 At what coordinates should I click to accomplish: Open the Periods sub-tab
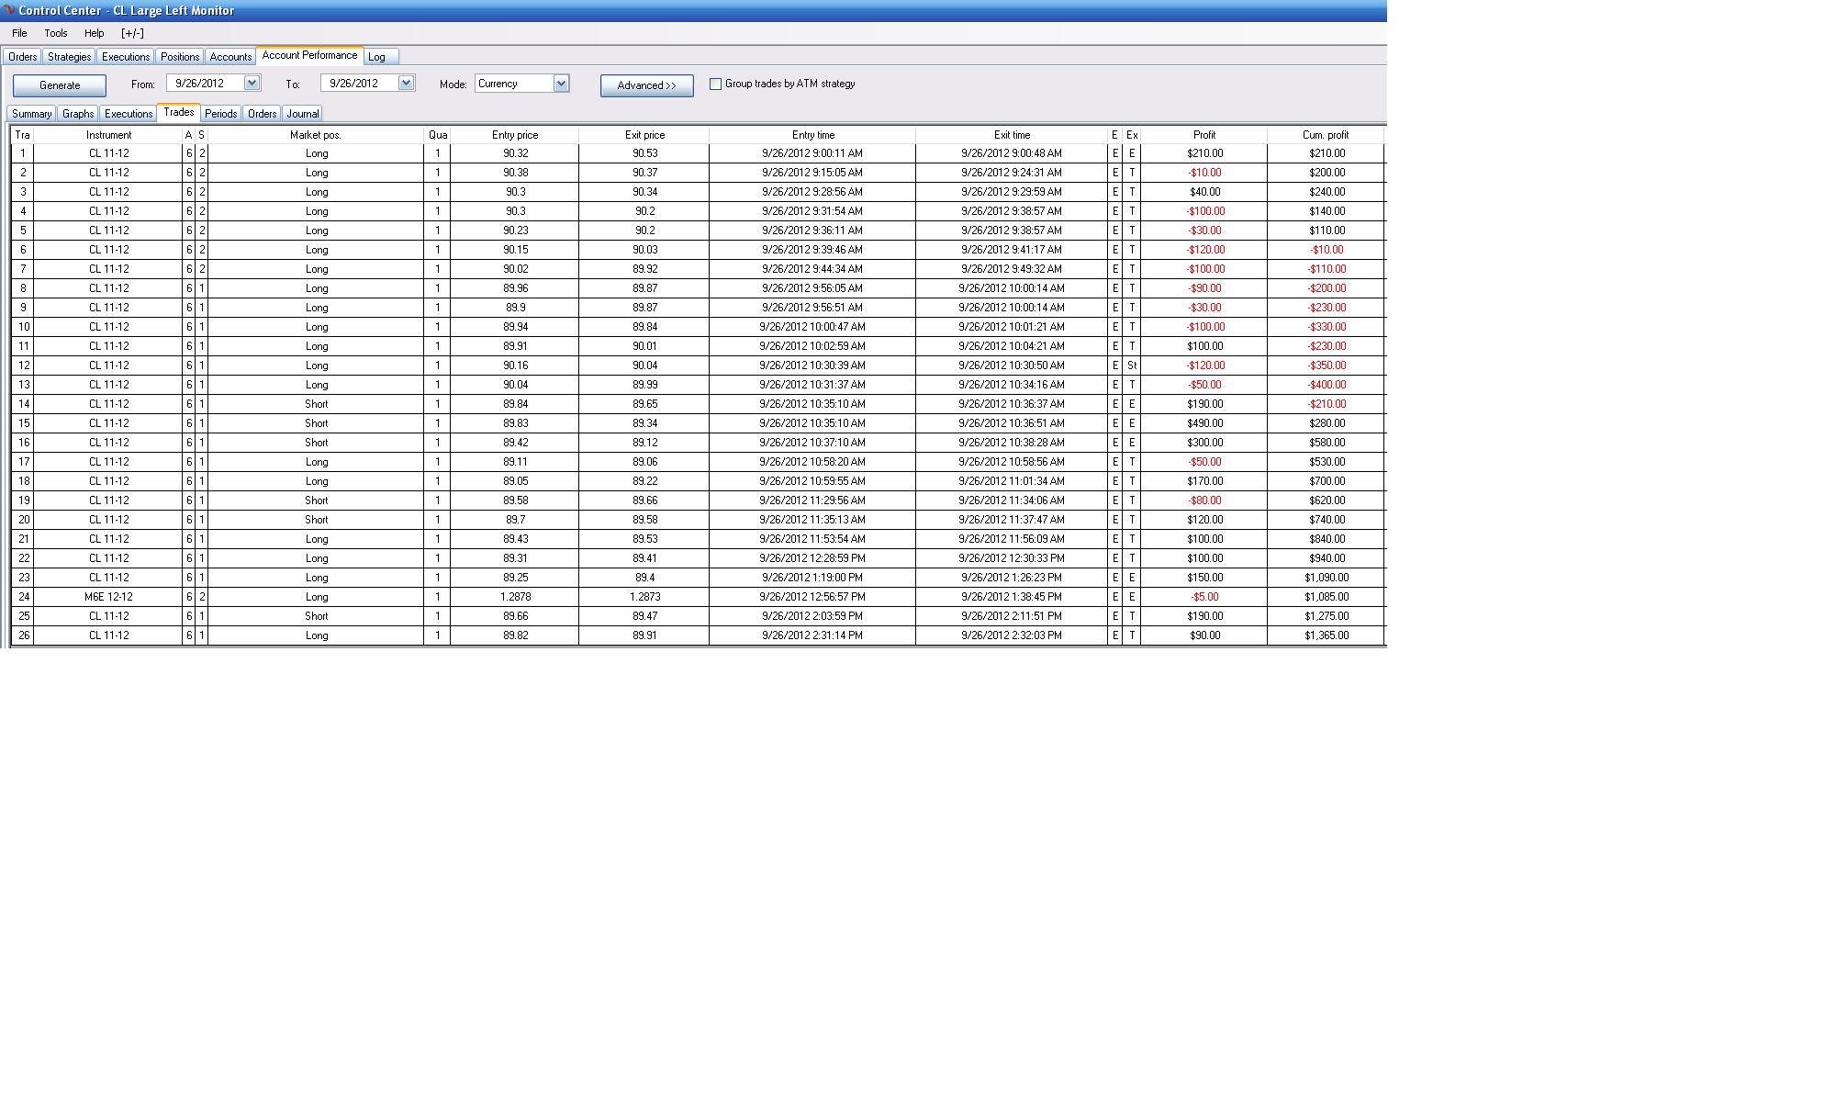point(221,114)
